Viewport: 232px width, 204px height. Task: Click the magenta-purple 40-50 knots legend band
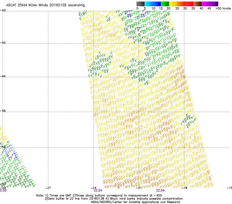click(x=210, y=4)
